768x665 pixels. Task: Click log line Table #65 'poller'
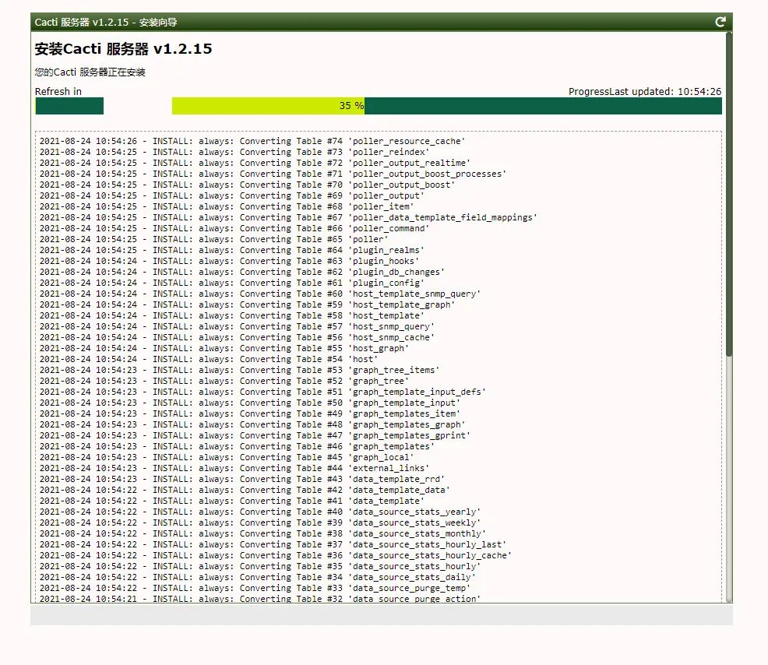[213, 239]
